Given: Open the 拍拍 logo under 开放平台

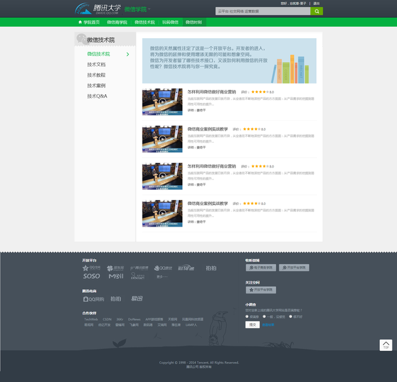Looking at the screenshot, I should point(211,268).
